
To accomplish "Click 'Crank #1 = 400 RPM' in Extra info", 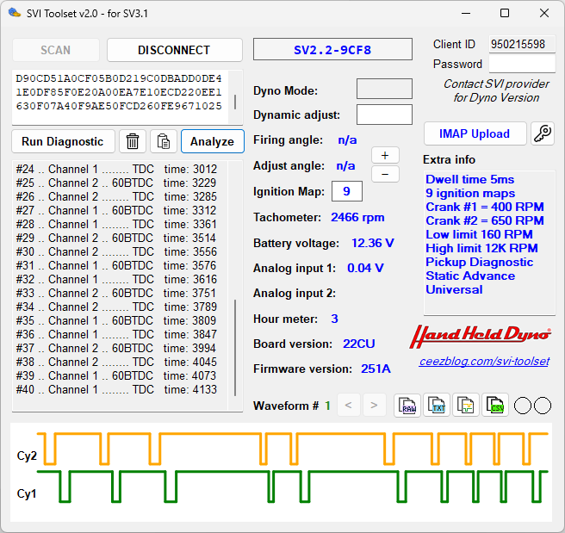I will [485, 207].
